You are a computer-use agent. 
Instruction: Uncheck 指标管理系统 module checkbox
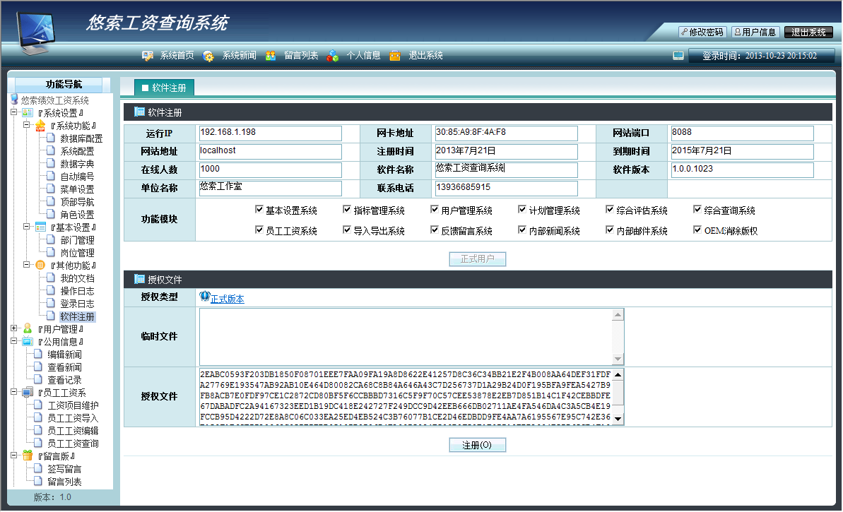coord(347,210)
